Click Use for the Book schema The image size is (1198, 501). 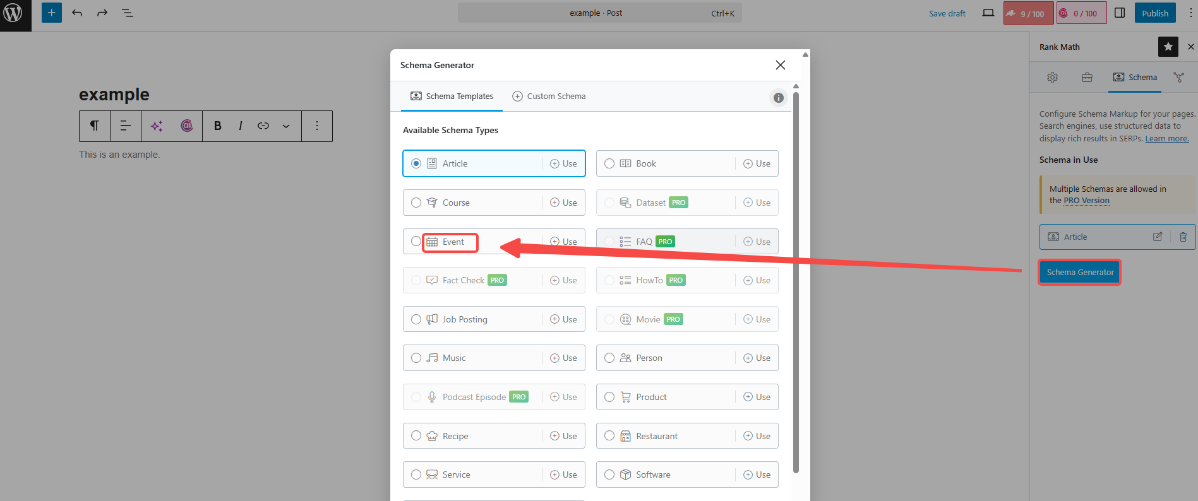click(x=757, y=163)
